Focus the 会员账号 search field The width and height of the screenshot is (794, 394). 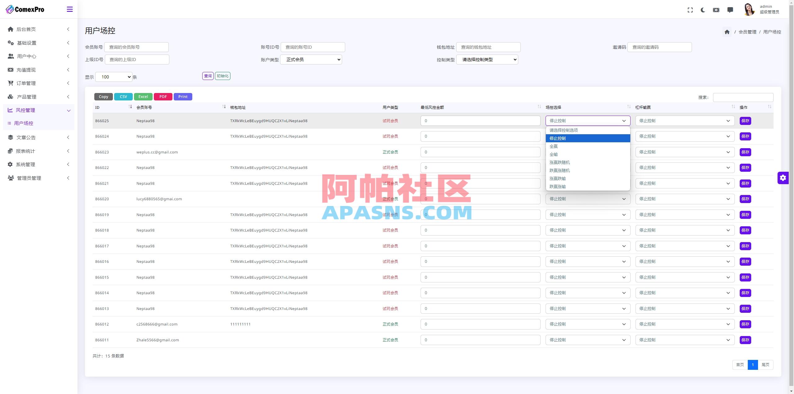pos(136,47)
